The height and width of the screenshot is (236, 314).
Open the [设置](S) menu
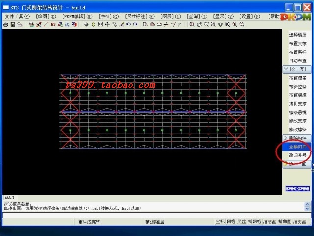point(250,16)
